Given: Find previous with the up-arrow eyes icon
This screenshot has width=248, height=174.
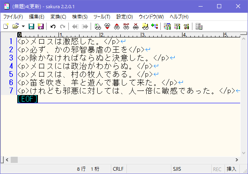Looking at the screenshot, I should (117, 26).
